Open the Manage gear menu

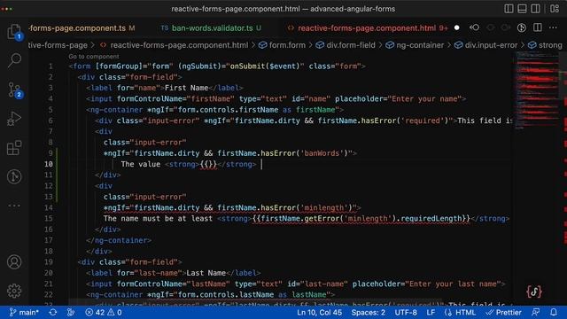[14, 291]
